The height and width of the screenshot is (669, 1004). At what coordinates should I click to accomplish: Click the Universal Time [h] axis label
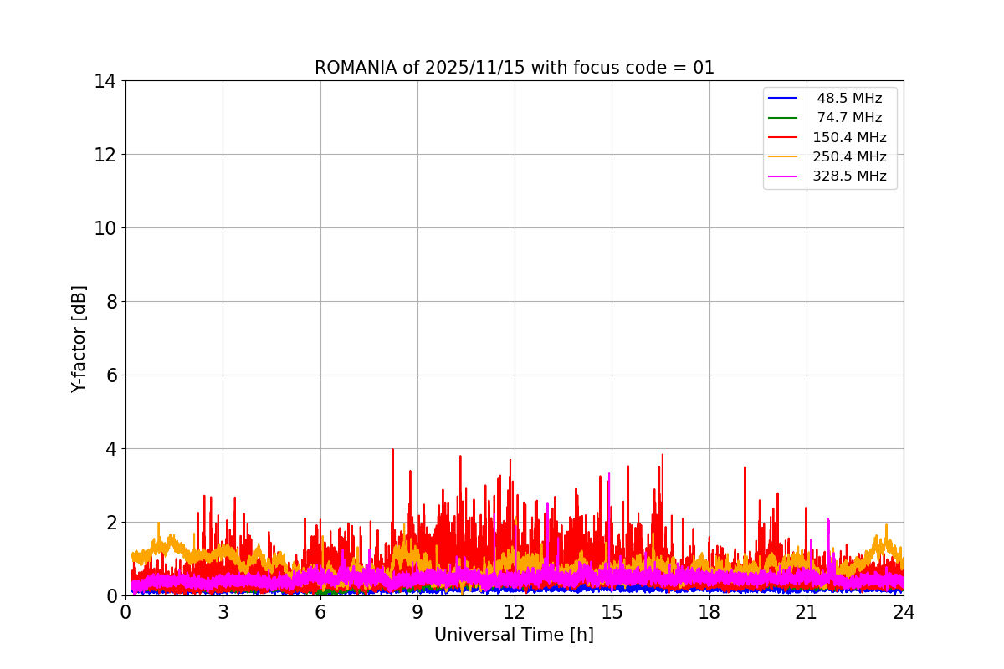(x=514, y=636)
